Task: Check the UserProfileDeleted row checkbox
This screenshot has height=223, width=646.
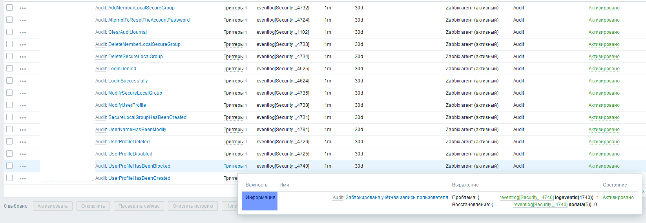Action: 9,141
